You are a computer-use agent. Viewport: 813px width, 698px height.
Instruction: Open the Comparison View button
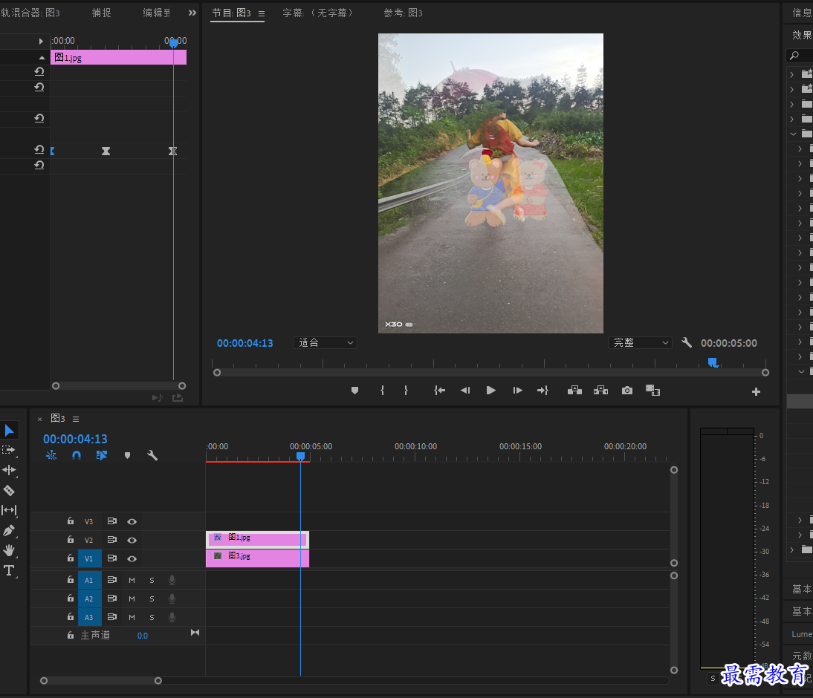[x=652, y=391]
